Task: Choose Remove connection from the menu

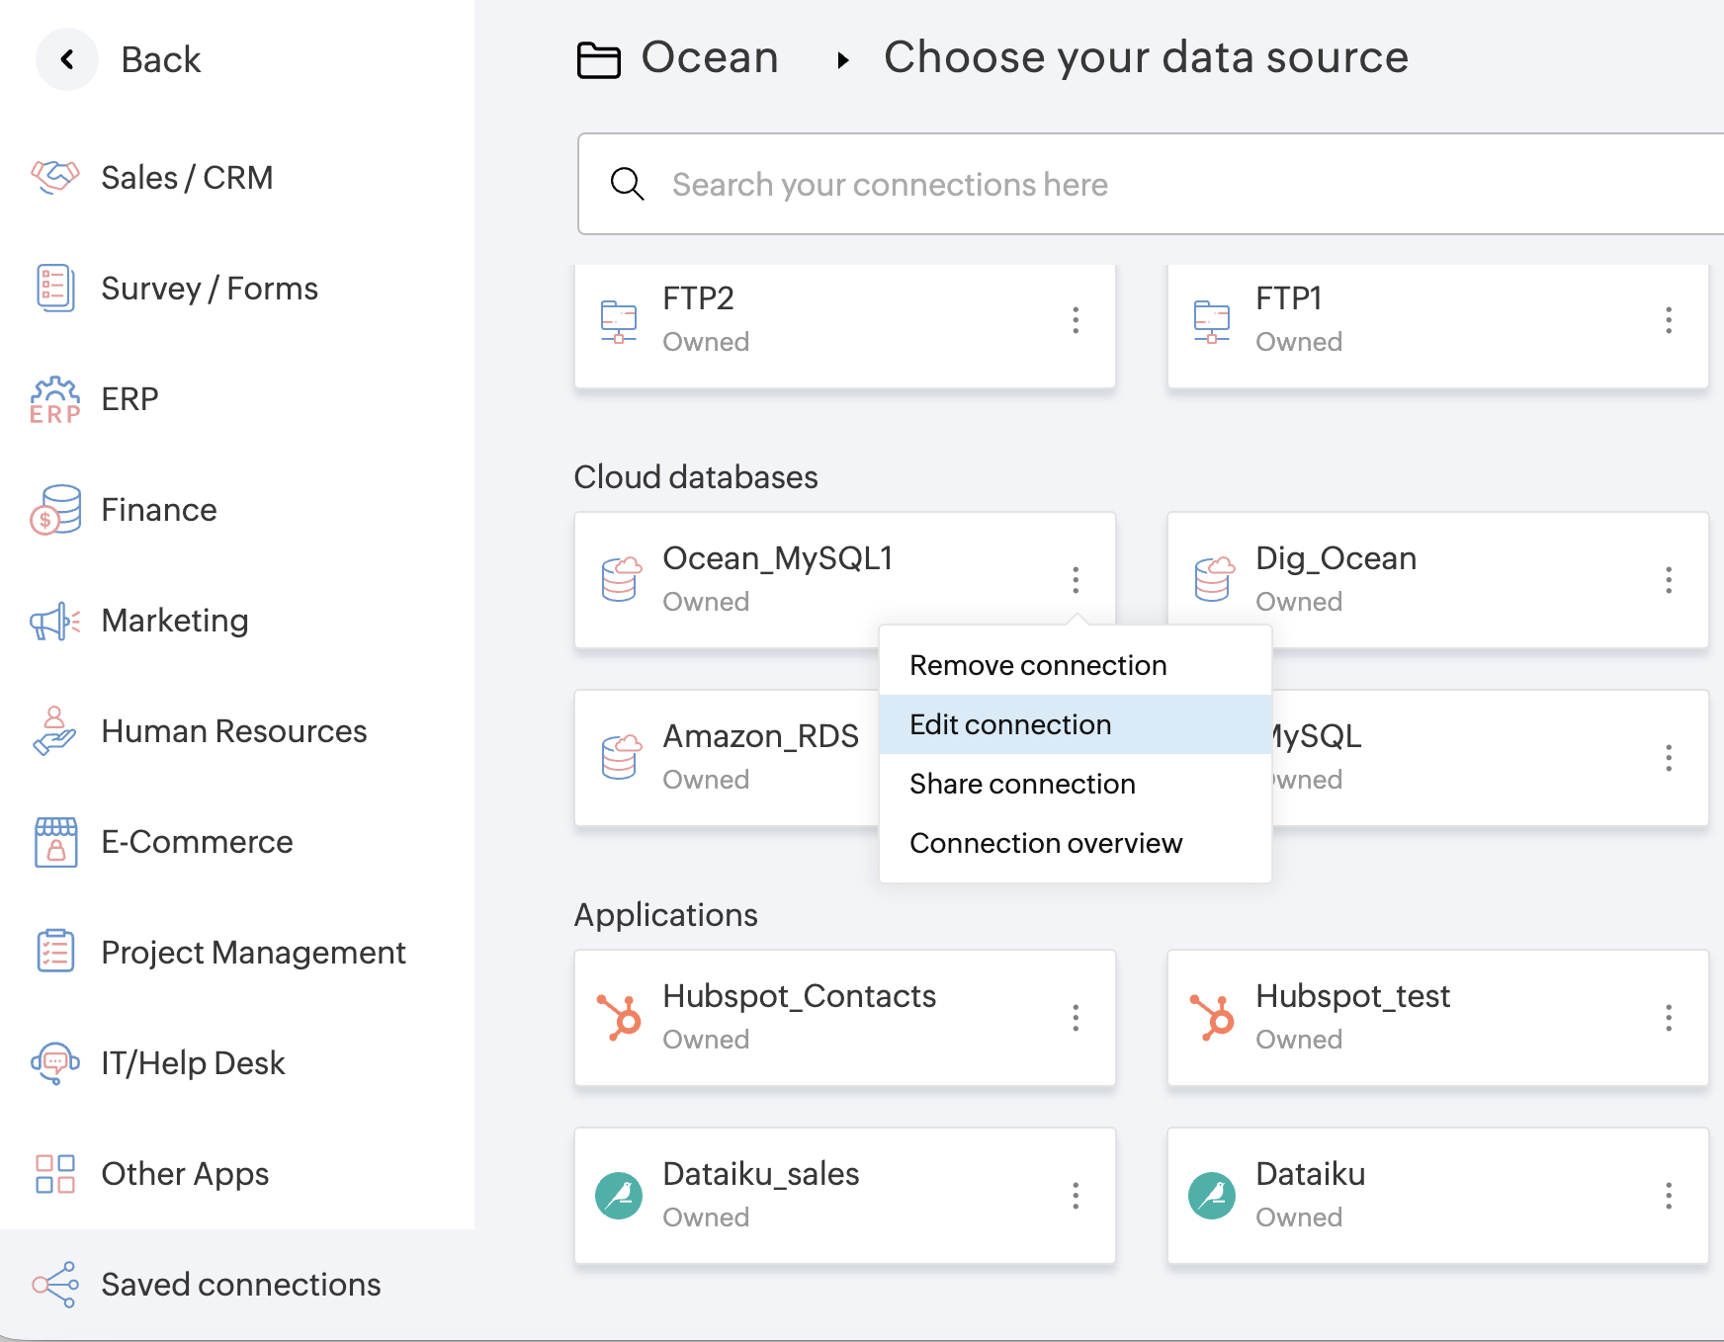Action: tap(1038, 665)
